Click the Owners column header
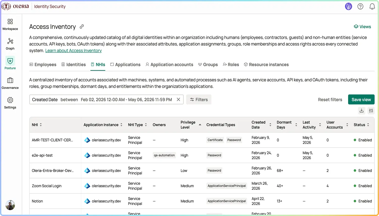379x216 pixels. [x=159, y=125]
